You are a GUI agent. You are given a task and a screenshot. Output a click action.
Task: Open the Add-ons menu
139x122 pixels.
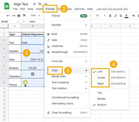pyautogui.click(x=79, y=9)
